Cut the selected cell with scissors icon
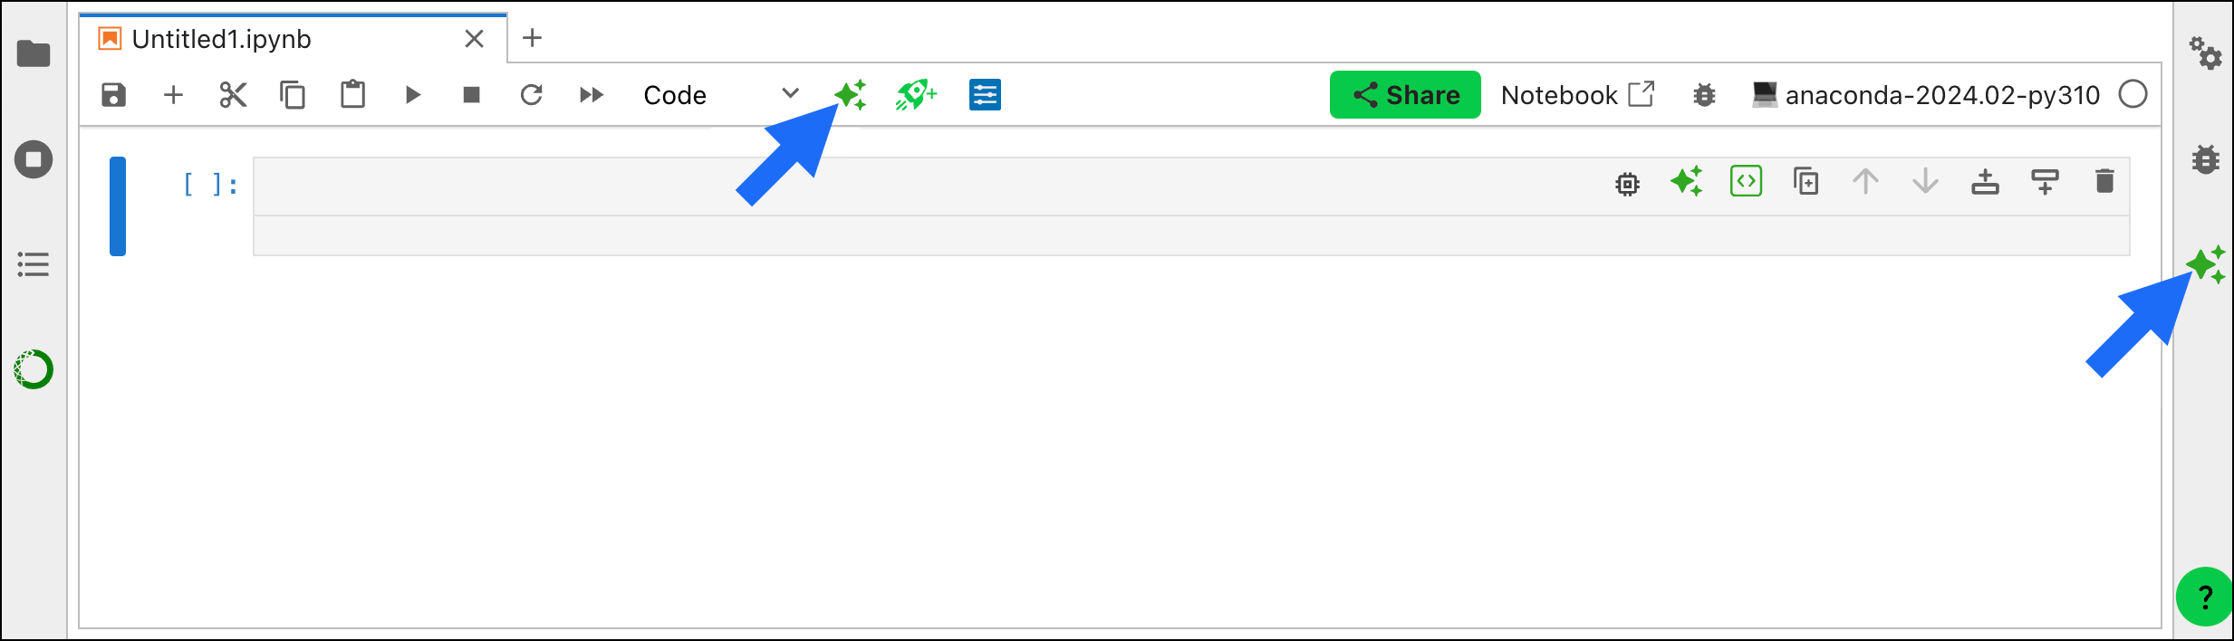Image resolution: width=2234 pixels, height=641 pixels. [233, 95]
